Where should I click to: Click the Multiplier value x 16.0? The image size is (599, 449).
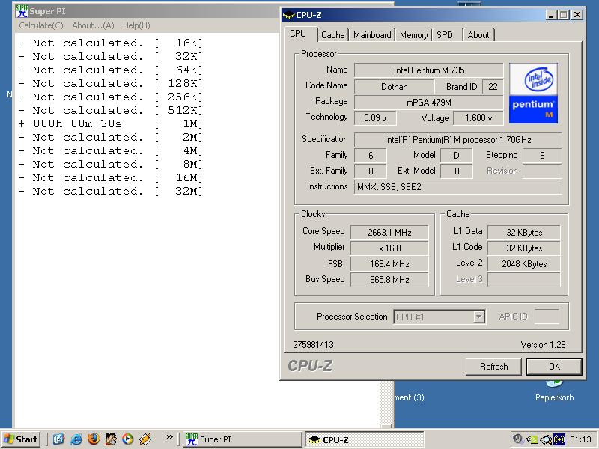pos(389,248)
